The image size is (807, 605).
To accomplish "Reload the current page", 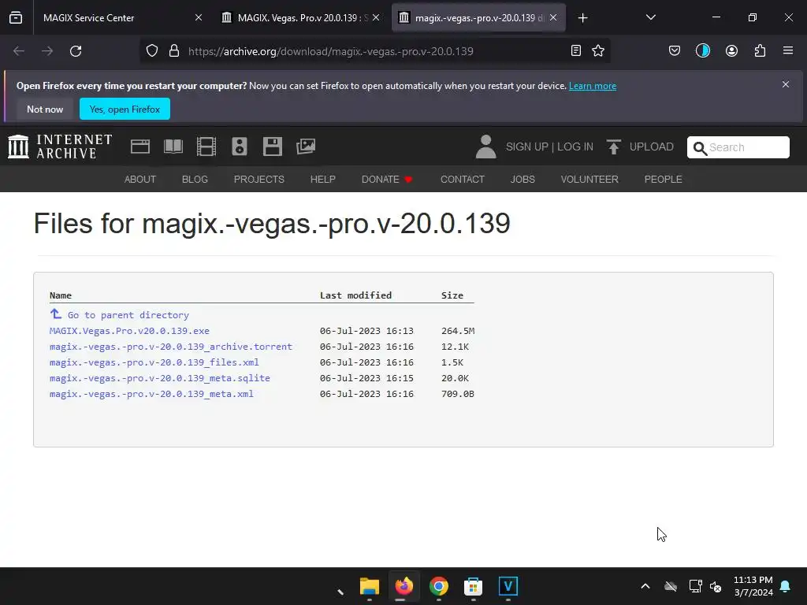I will (76, 51).
